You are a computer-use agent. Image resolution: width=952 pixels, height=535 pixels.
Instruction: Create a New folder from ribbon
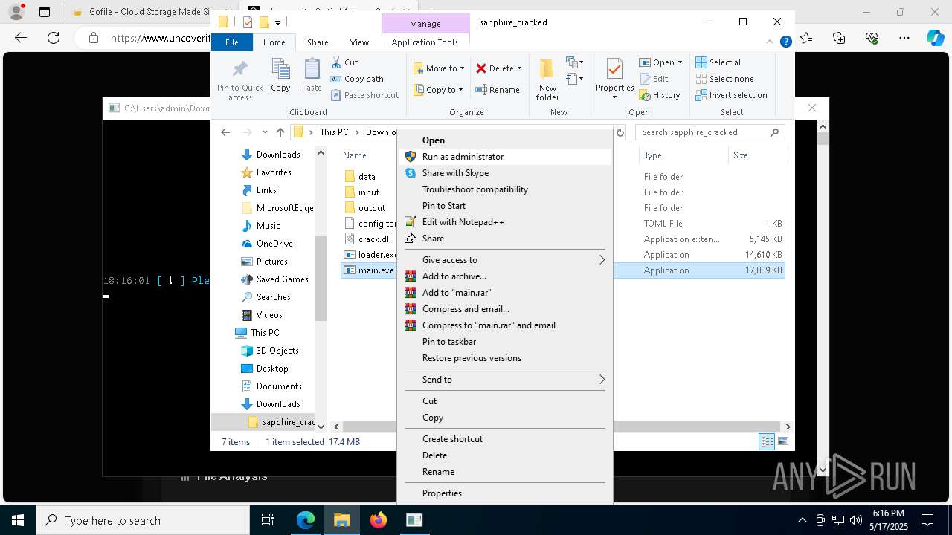tap(547, 80)
